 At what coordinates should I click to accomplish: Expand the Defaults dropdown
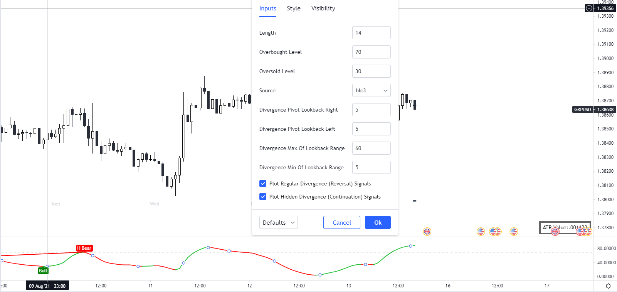278,222
